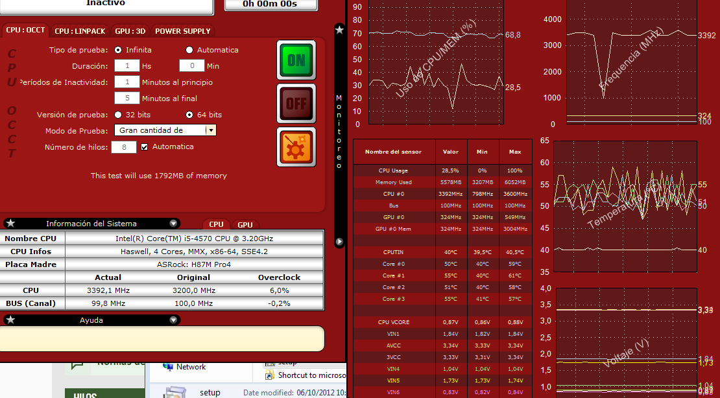The image size is (720, 398).
Task: Select the CPUTIN sensor row
Action: pyautogui.click(x=442, y=252)
